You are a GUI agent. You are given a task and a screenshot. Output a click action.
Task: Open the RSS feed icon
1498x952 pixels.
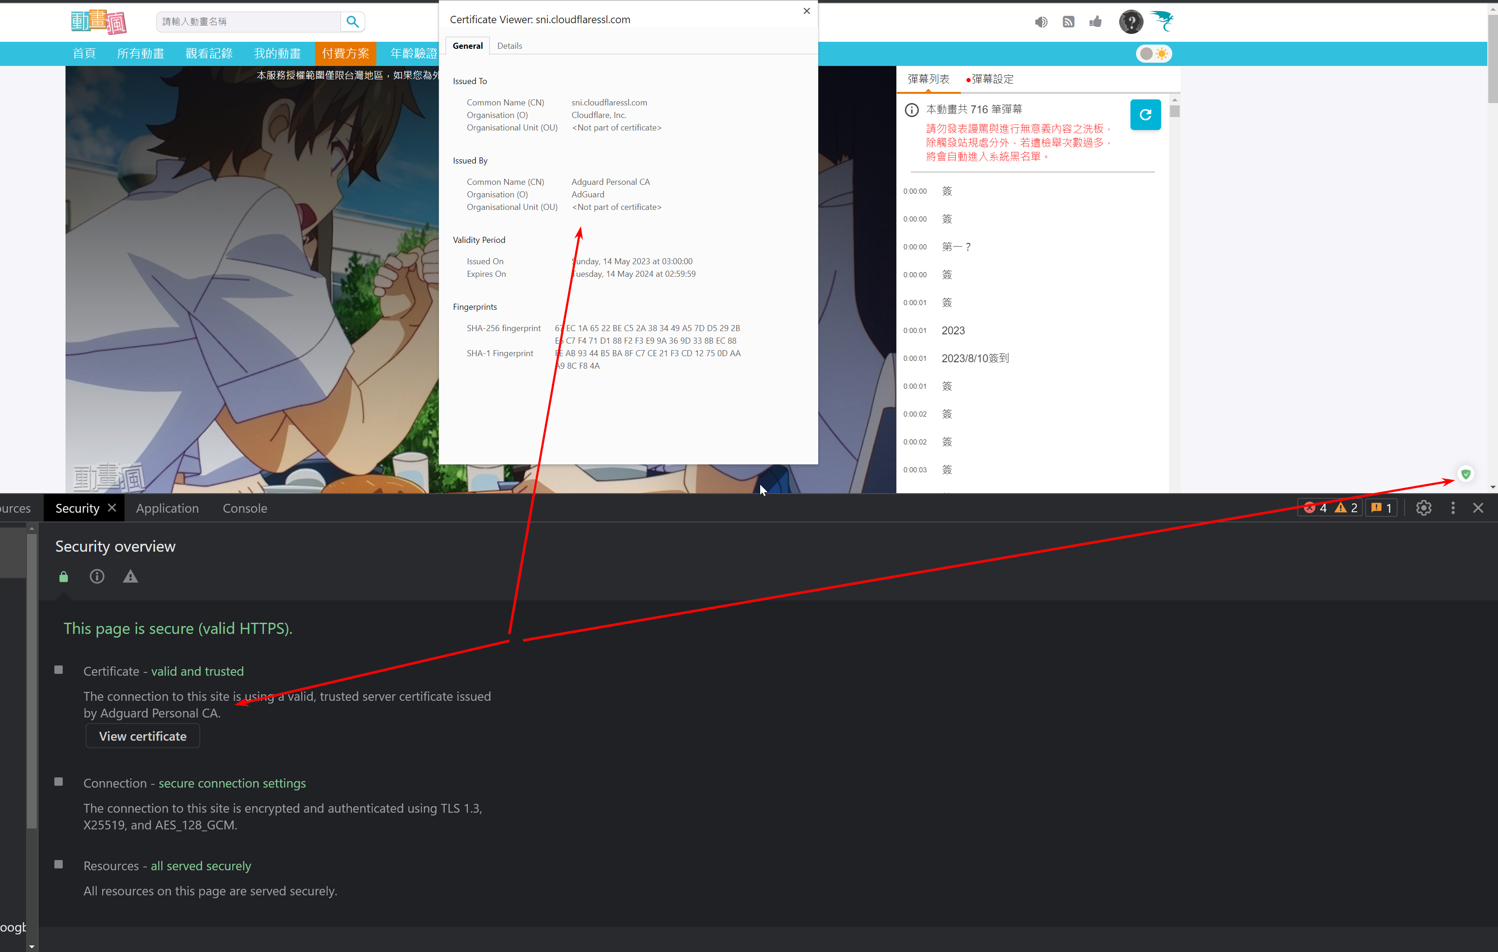[1069, 22]
